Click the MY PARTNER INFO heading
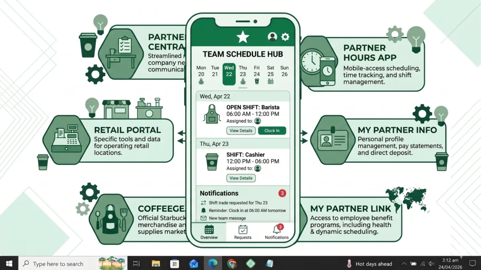 pyautogui.click(x=397, y=130)
